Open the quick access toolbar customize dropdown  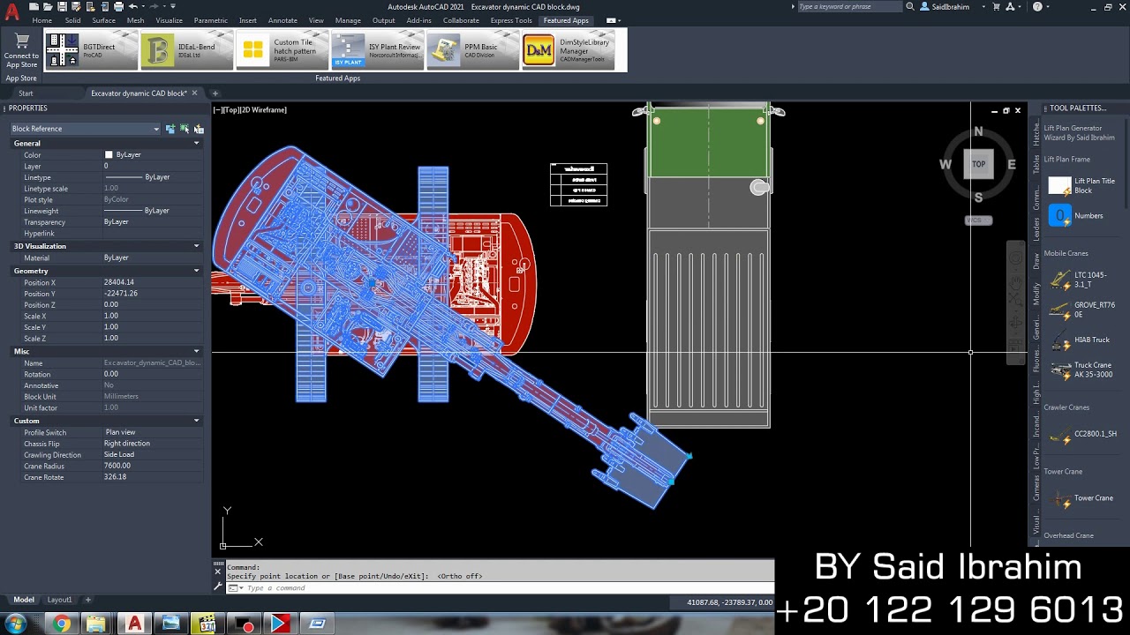[x=173, y=6]
